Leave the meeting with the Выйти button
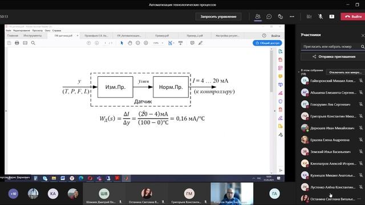The image size is (365, 205). [x=353, y=17]
